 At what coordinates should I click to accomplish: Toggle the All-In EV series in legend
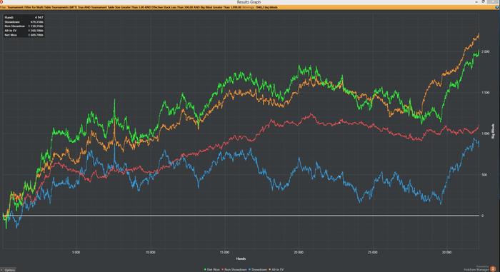tap(276, 270)
